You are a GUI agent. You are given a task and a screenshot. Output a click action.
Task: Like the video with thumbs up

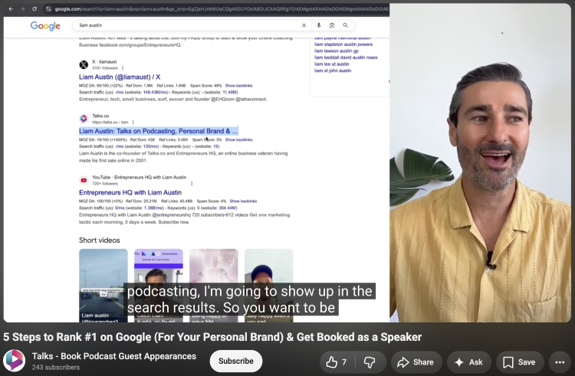coord(337,362)
